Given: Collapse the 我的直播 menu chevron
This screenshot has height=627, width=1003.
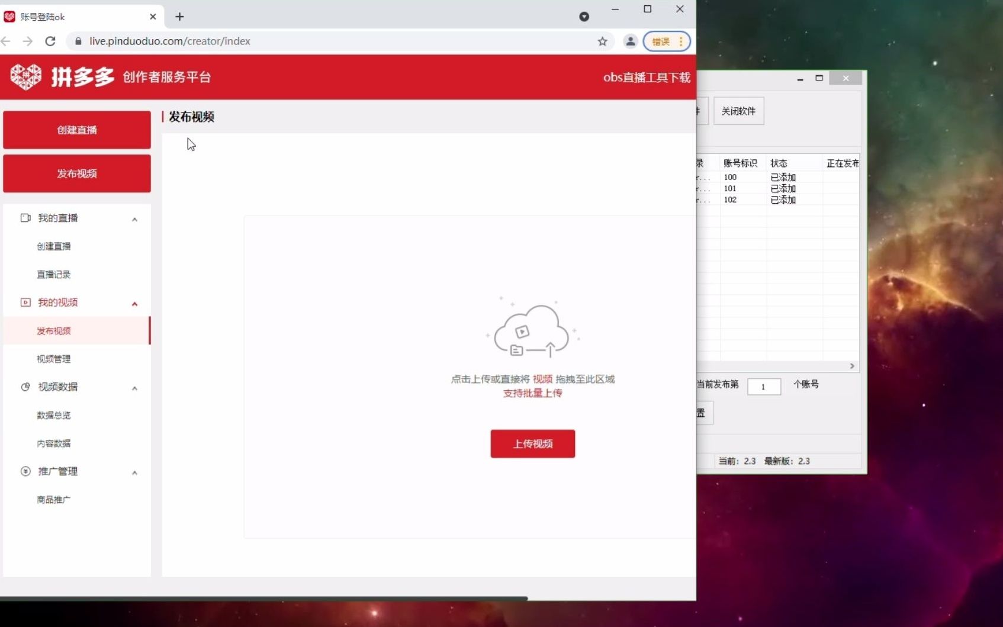Looking at the screenshot, I should click(x=135, y=219).
